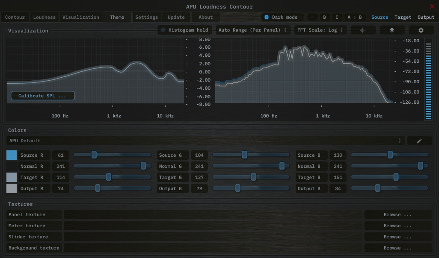Open the Auto Range (Per Panel) dropdown
Viewport: 439px width, 258px height.
click(252, 30)
